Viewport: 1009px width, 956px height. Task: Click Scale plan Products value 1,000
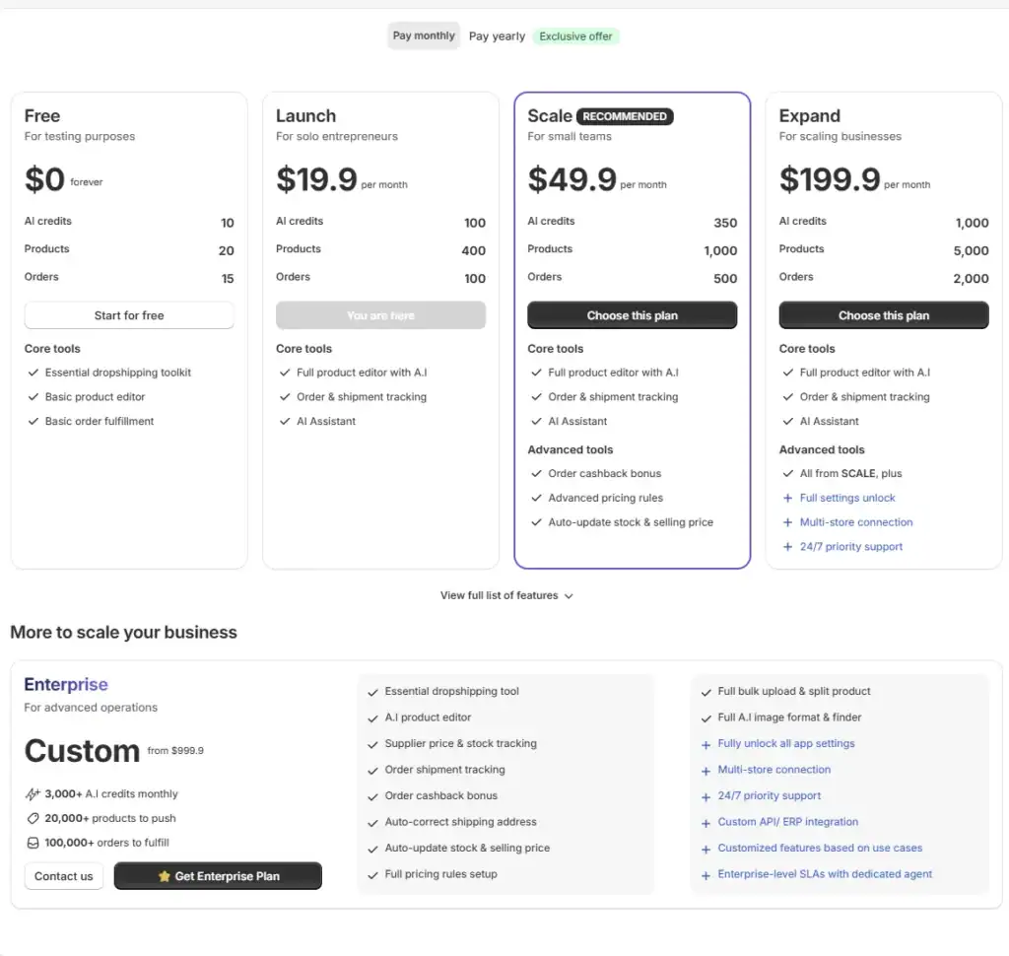[720, 250]
